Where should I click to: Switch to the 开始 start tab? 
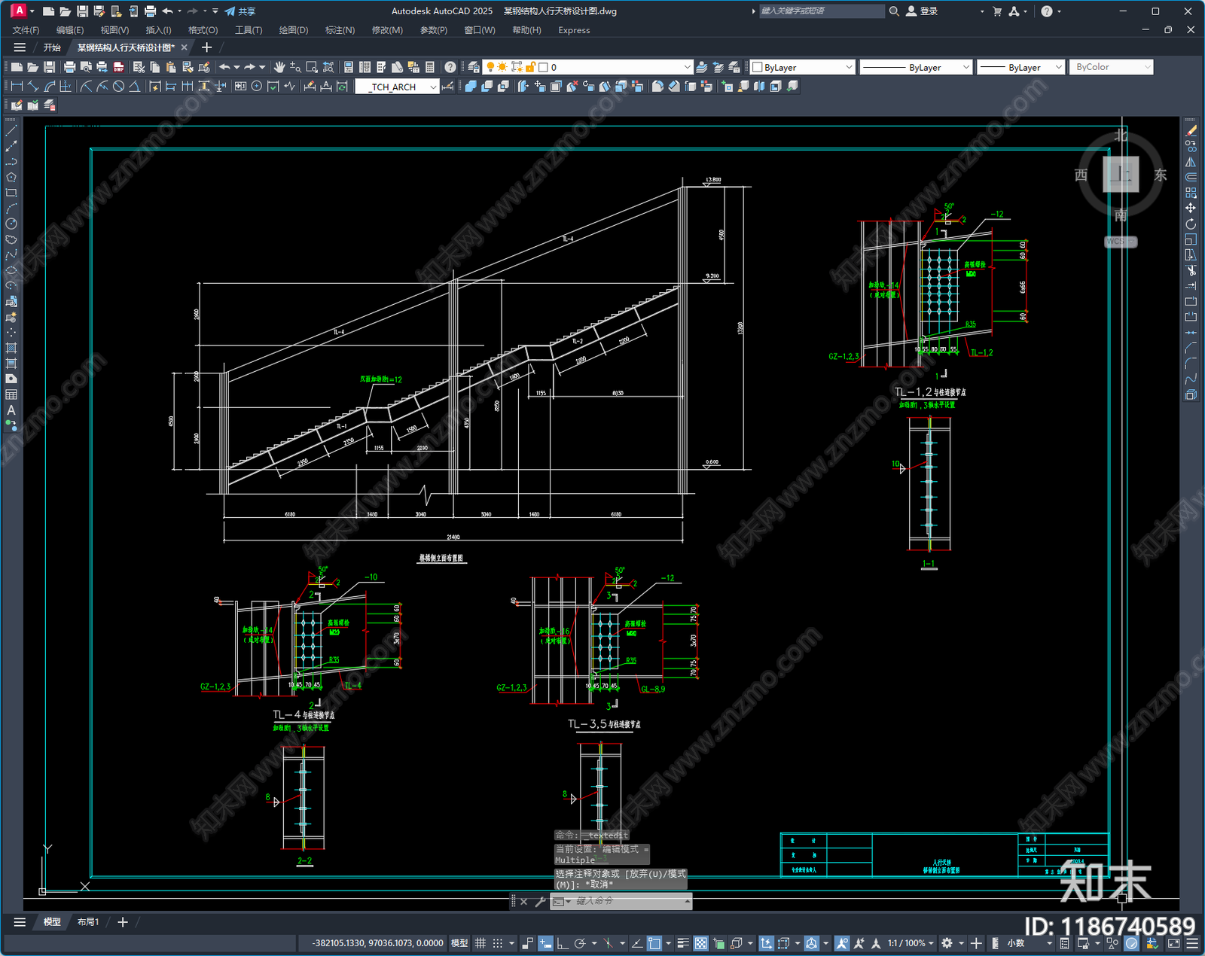pos(52,47)
